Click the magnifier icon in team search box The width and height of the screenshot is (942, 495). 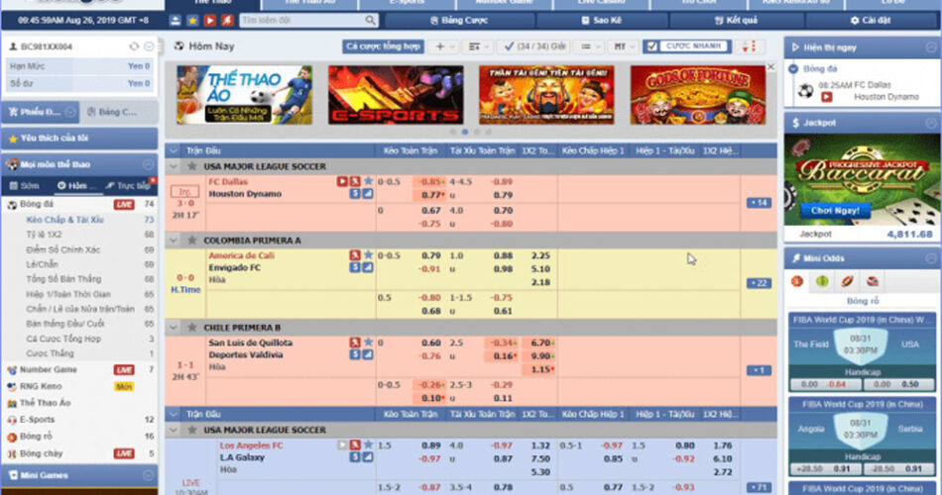click(x=369, y=20)
